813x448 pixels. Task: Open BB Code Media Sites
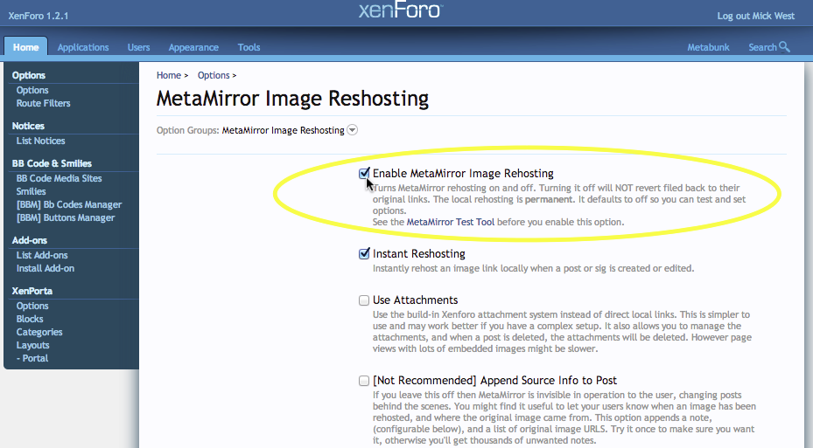click(59, 178)
